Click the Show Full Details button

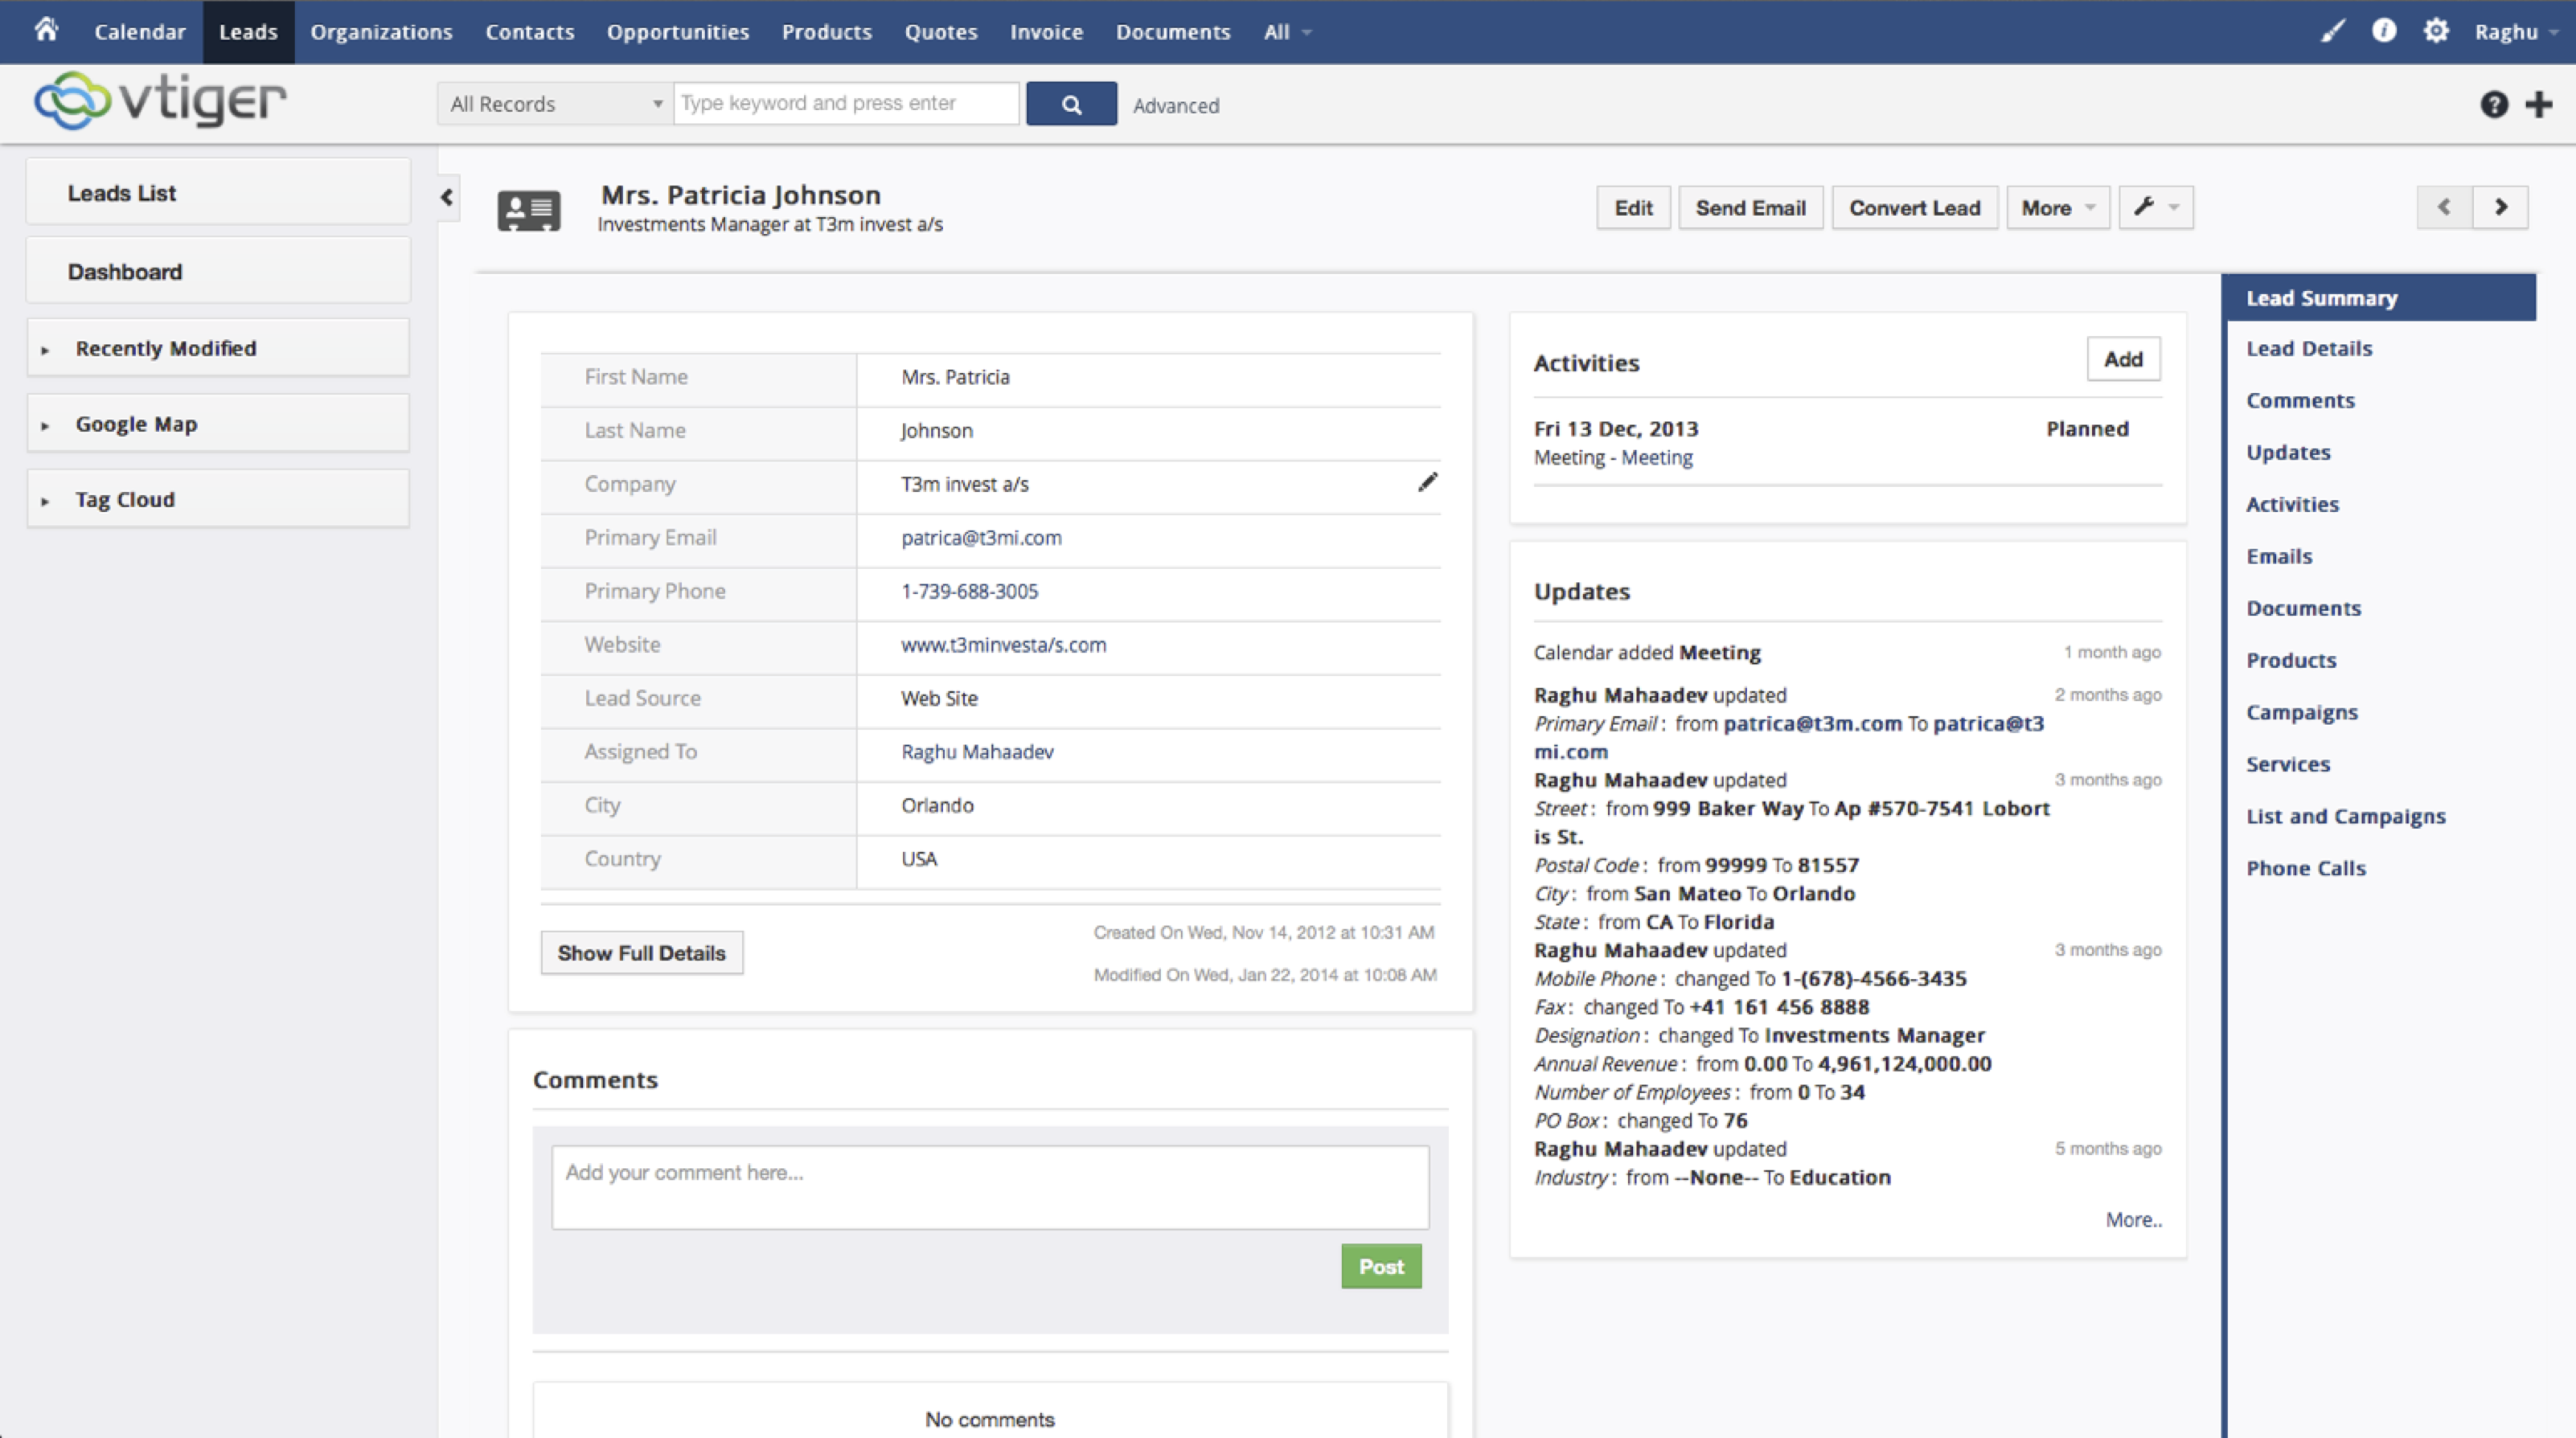(x=641, y=953)
